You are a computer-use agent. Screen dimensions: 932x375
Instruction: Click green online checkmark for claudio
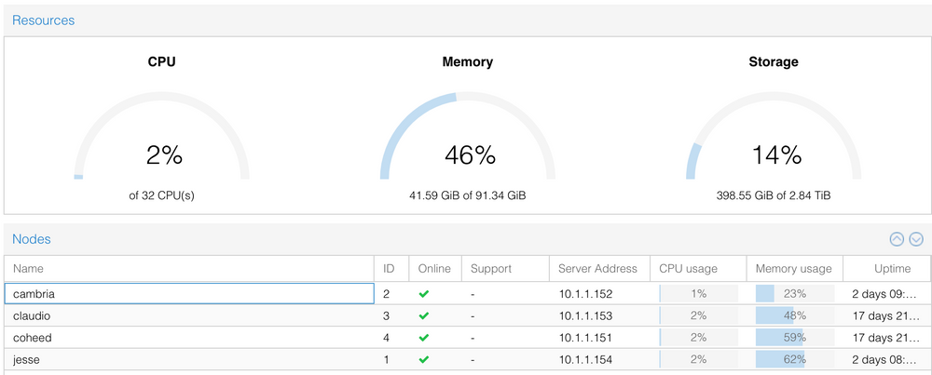coord(424,315)
